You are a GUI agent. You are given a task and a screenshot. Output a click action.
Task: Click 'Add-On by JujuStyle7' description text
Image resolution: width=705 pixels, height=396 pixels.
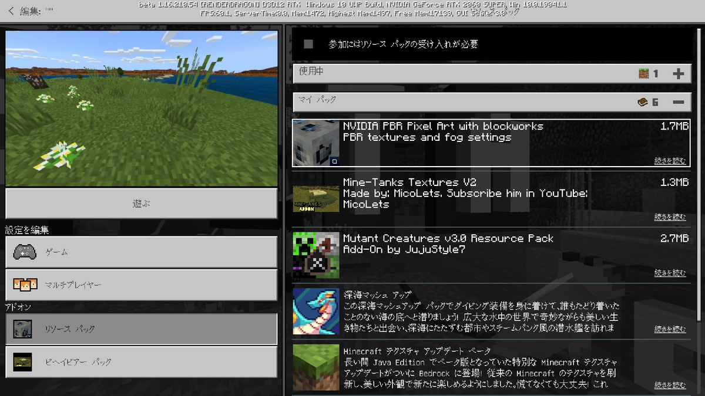404,250
